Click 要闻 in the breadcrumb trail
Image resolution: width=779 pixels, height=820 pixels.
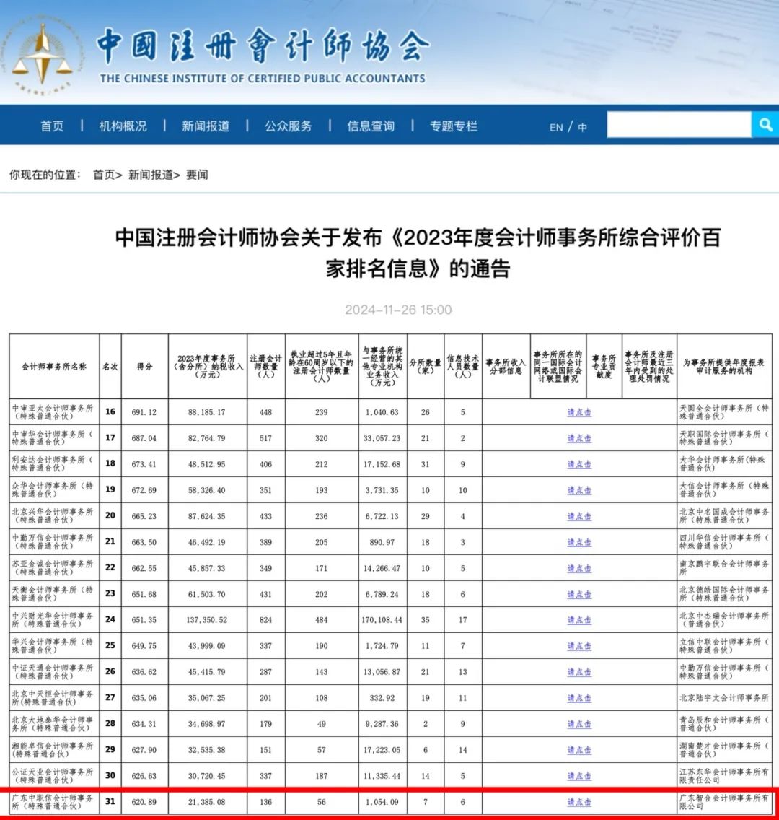pyautogui.click(x=197, y=175)
